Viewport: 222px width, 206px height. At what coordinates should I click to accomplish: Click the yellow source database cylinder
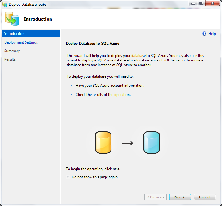click(103, 142)
